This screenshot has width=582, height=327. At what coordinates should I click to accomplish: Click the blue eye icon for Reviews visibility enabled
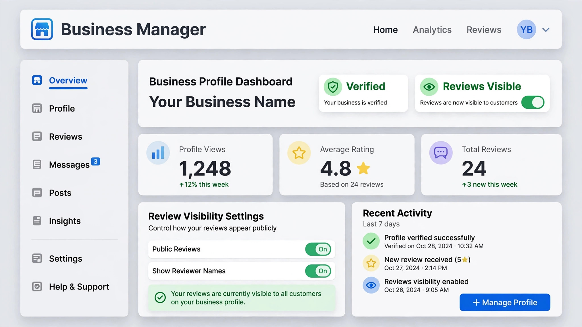point(371,285)
